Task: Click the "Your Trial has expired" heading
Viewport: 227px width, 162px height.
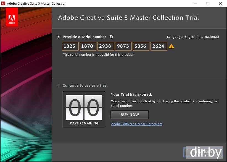Action: (131, 95)
